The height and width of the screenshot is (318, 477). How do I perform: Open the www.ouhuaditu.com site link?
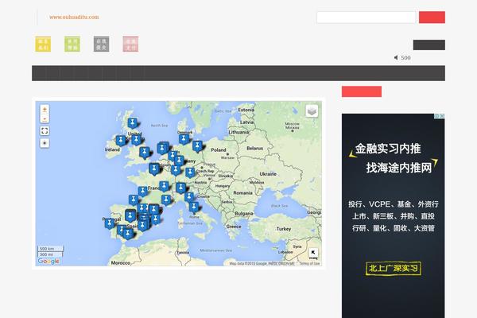tap(74, 17)
